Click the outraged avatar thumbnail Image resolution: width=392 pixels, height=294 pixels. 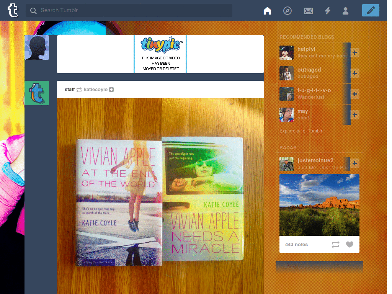click(x=286, y=73)
